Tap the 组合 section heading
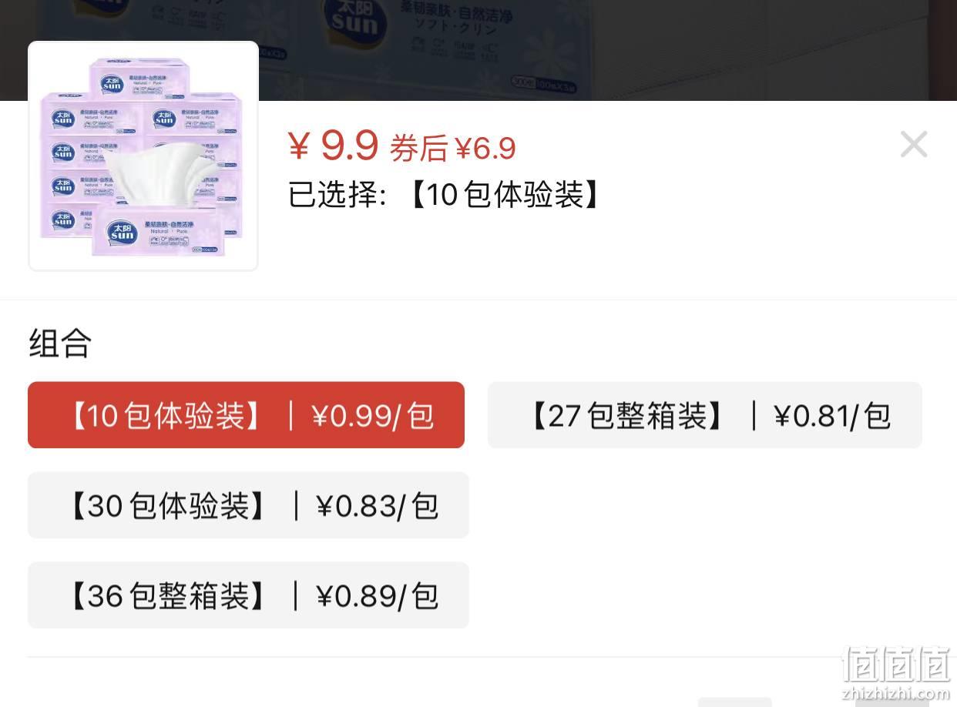The image size is (957, 707). 60,343
